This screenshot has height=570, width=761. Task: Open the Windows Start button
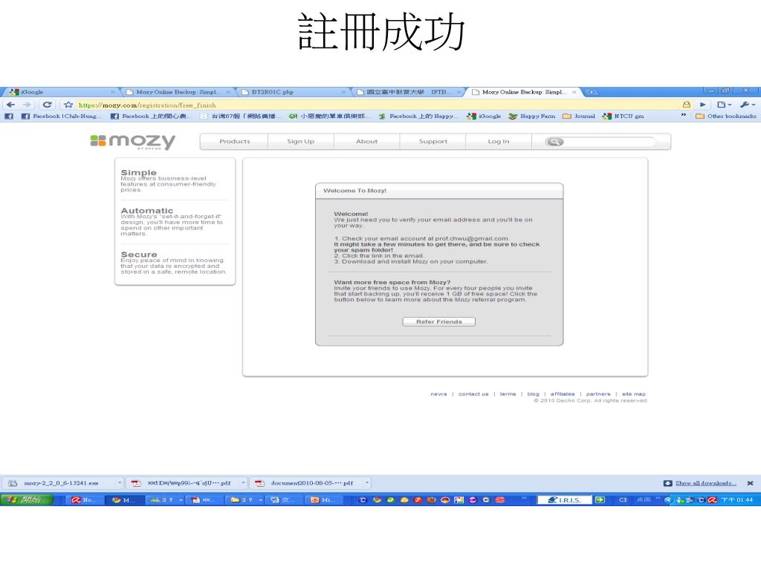(x=27, y=499)
